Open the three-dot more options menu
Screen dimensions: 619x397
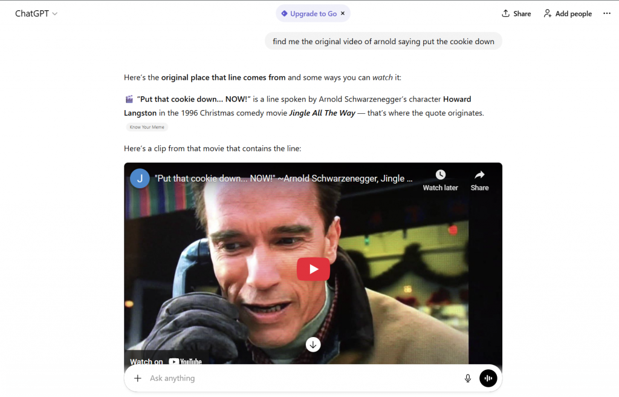click(607, 13)
